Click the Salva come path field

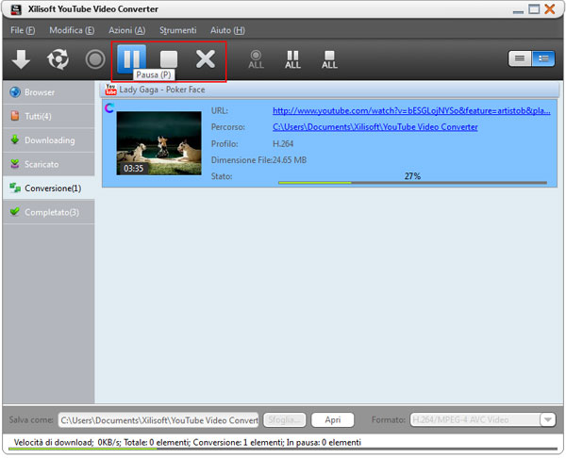pyautogui.click(x=158, y=420)
